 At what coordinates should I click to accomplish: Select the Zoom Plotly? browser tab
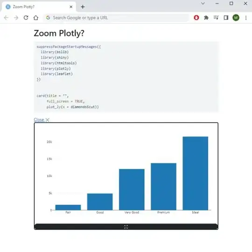39,7
